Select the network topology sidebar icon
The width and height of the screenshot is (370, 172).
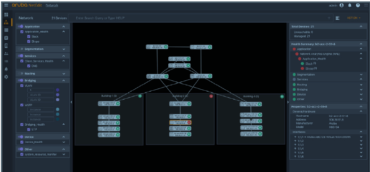coord(7,23)
